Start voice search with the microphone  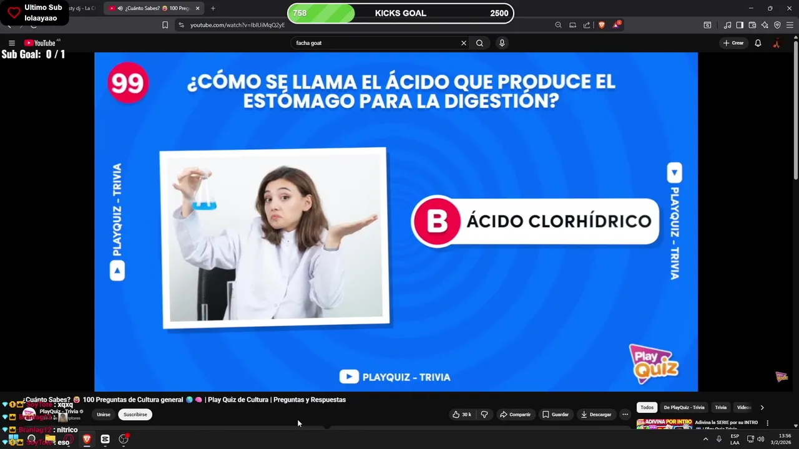click(502, 43)
